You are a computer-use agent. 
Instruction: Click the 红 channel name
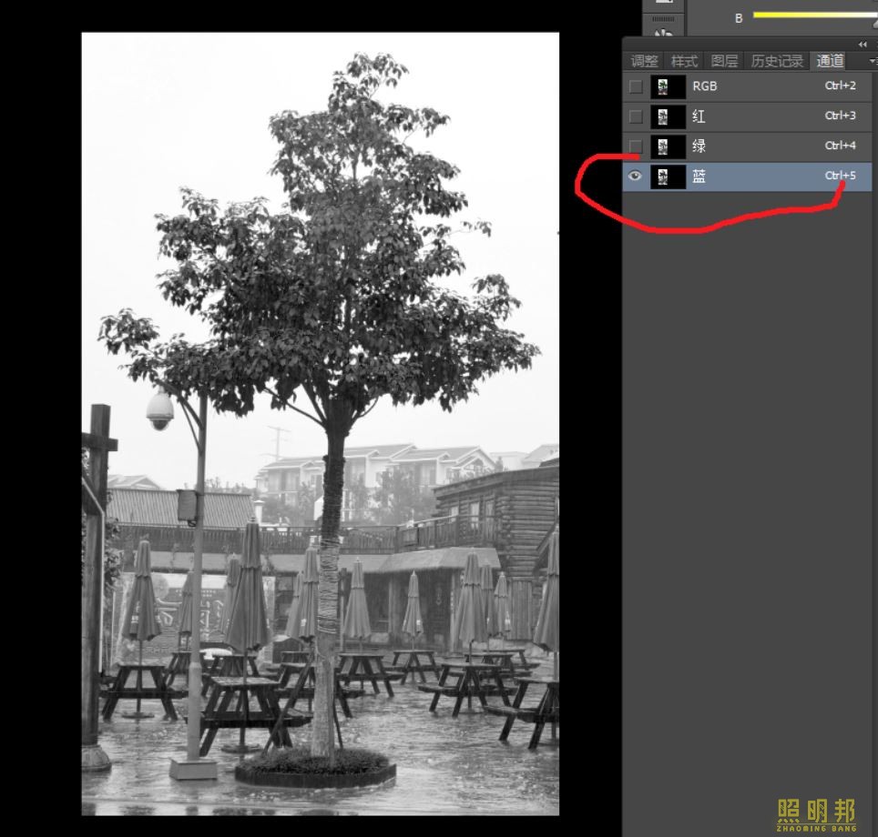click(699, 116)
